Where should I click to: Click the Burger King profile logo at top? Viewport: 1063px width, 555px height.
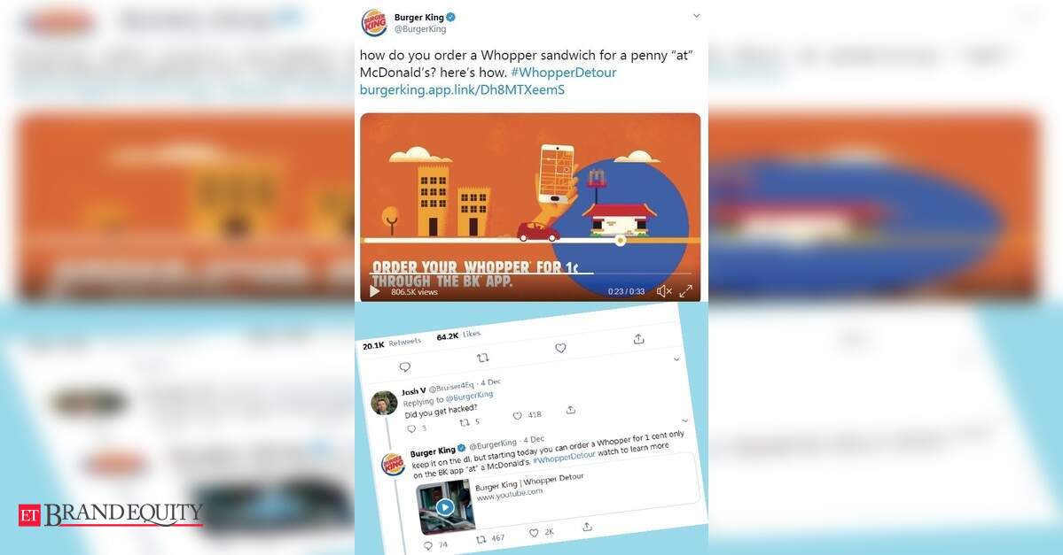click(x=373, y=22)
